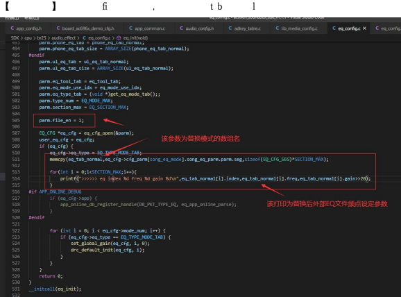Click 'drc_default_init(eq_cfg, i);' line
Screen dimensions: 401x297
(108, 250)
